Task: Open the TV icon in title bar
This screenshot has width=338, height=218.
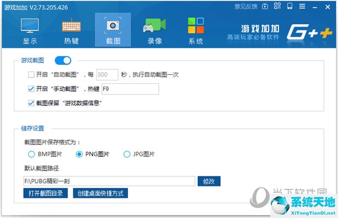Action: [x=265, y=6]
